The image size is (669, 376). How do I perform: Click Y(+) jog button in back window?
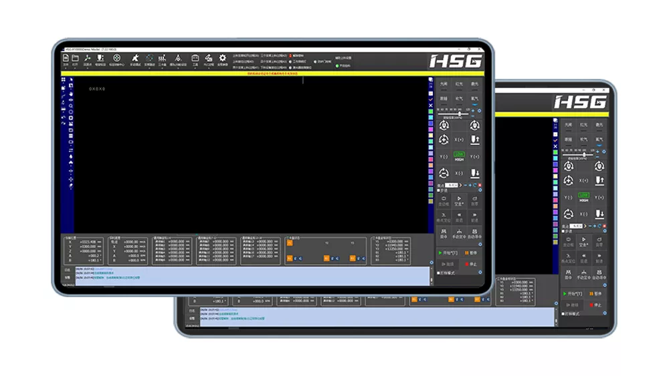(599, 198)
